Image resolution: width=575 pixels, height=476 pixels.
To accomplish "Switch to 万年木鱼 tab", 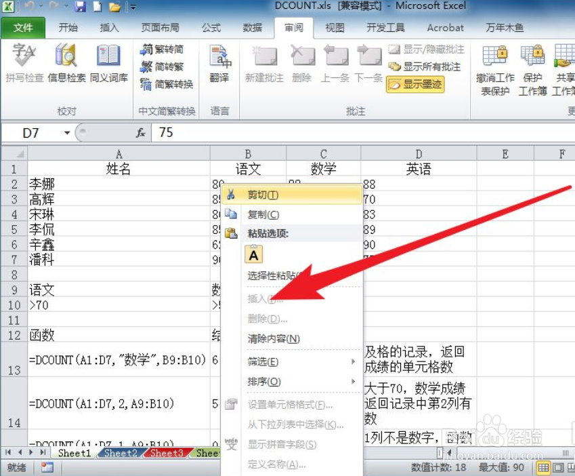I will [505, 28].
